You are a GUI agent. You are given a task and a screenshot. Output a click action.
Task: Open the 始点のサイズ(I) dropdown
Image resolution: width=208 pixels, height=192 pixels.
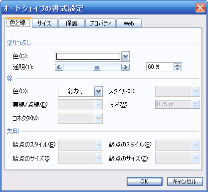coord(81,158)
